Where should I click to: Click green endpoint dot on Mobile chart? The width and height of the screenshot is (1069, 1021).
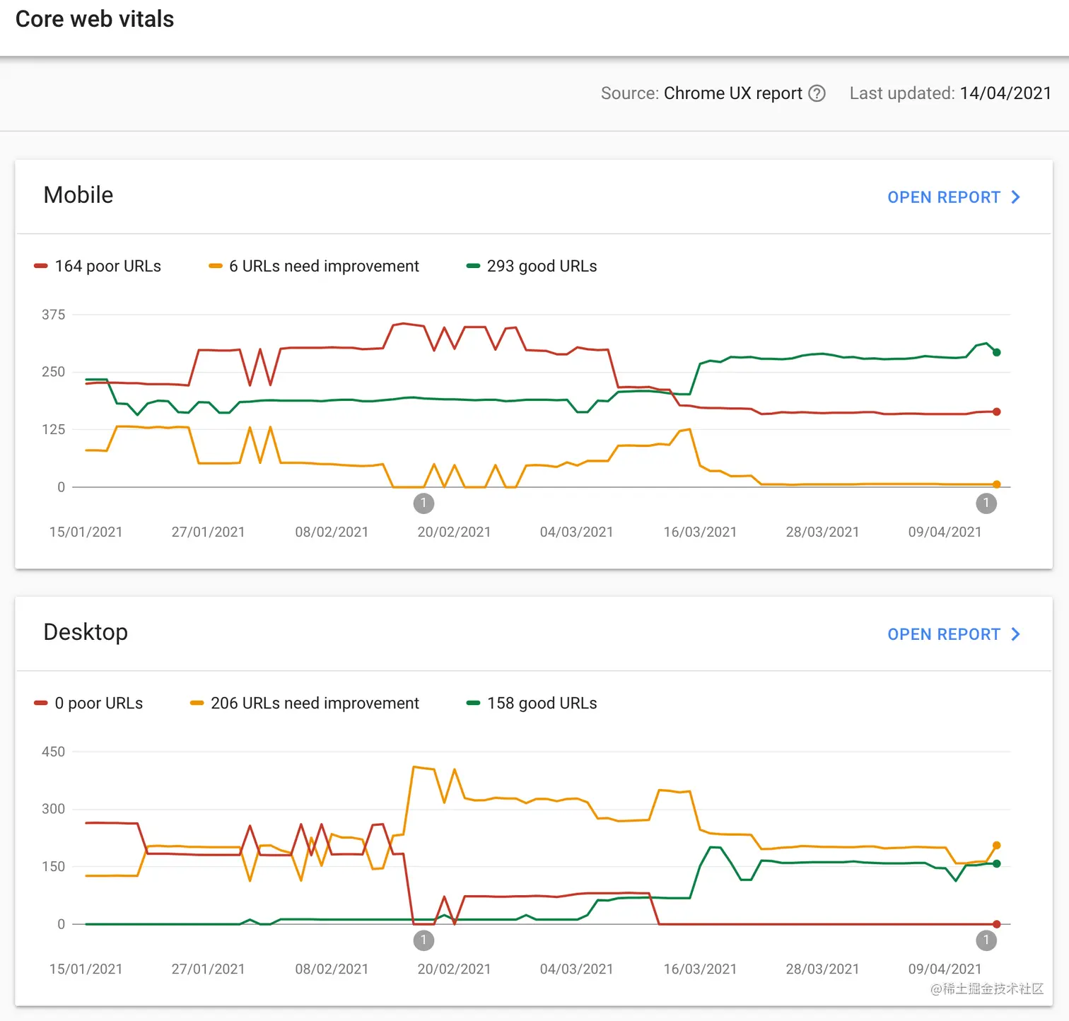(x=996, y=352)
